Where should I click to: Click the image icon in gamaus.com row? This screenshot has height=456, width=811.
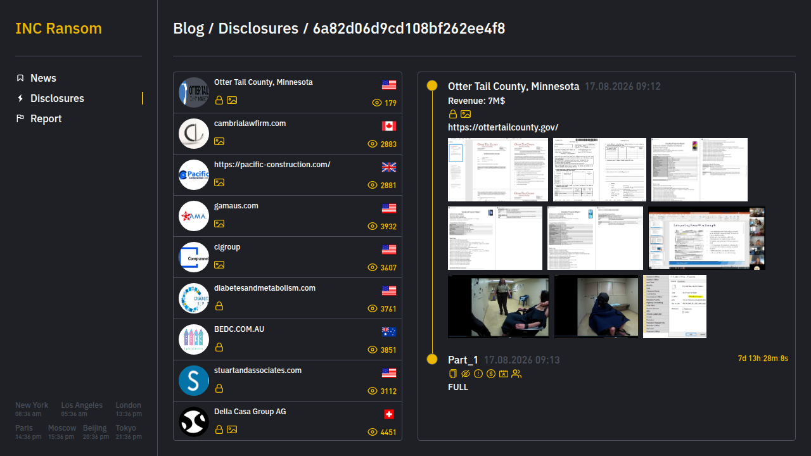pyautogui.click(x=219, y=224)
